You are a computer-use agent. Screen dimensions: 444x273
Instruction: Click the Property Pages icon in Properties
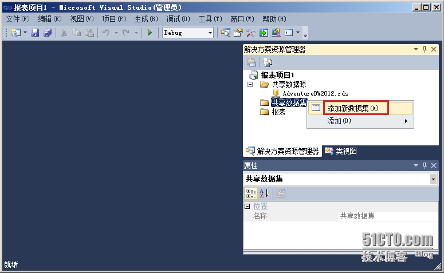coord(281,193)
